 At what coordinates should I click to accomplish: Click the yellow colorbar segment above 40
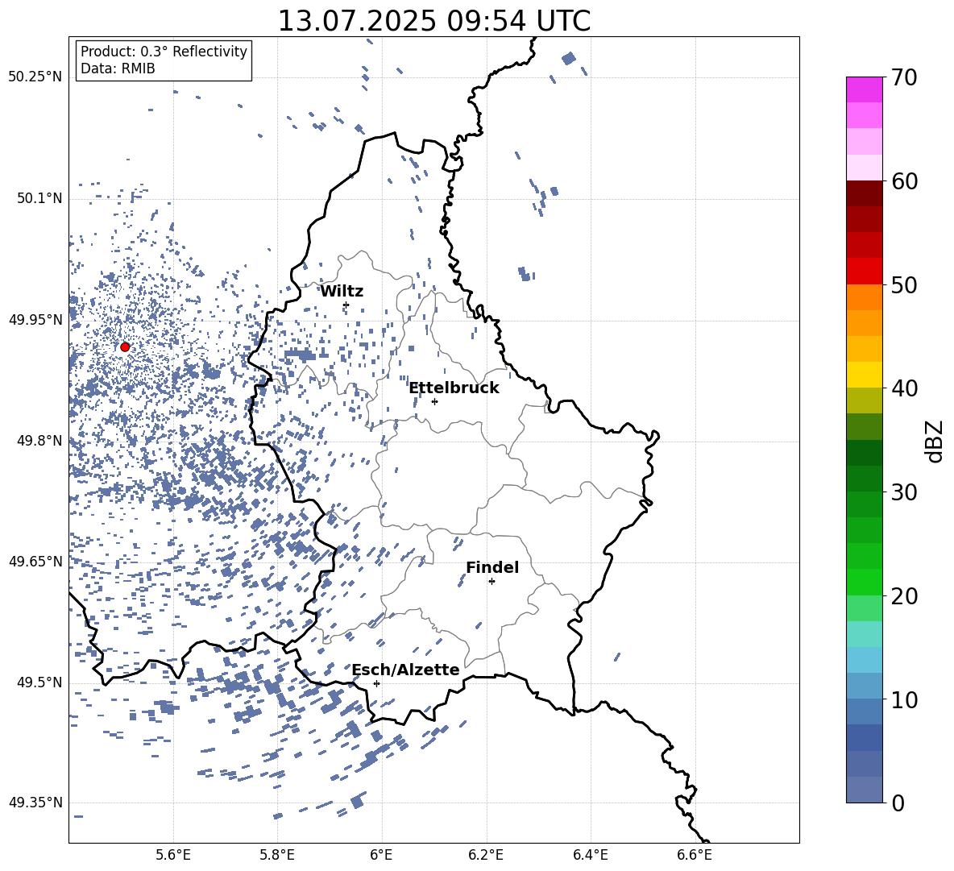click(864, 375)
